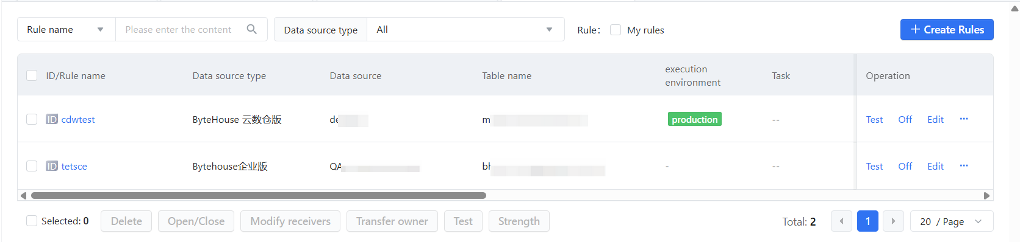Open more options for tetsce row

(x=964, y=166)
